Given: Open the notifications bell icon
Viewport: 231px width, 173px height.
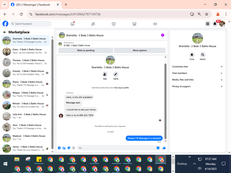Looking at the screenshot, I should click(215, 24).
